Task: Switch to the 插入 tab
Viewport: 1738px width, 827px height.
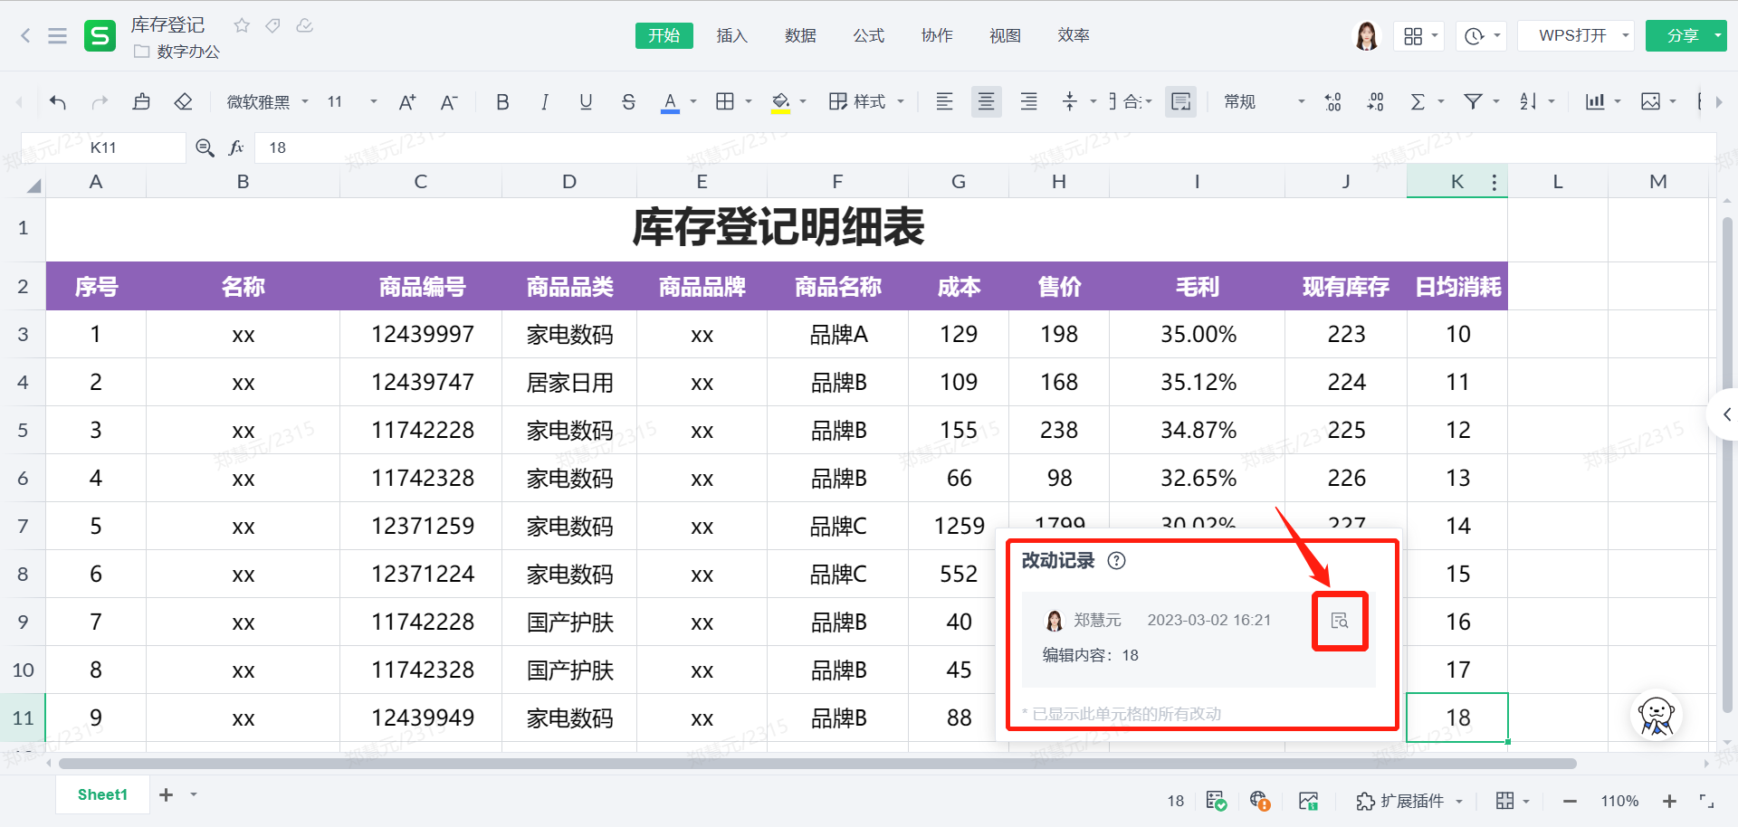Action: [731, 35]
